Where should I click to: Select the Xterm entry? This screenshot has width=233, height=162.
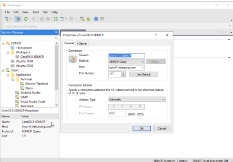tap(29, 88)
